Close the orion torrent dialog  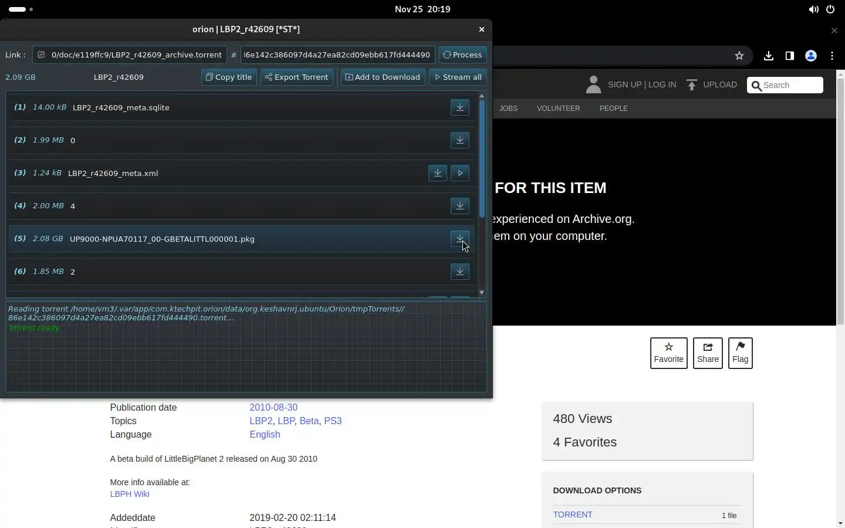(482, 29)
